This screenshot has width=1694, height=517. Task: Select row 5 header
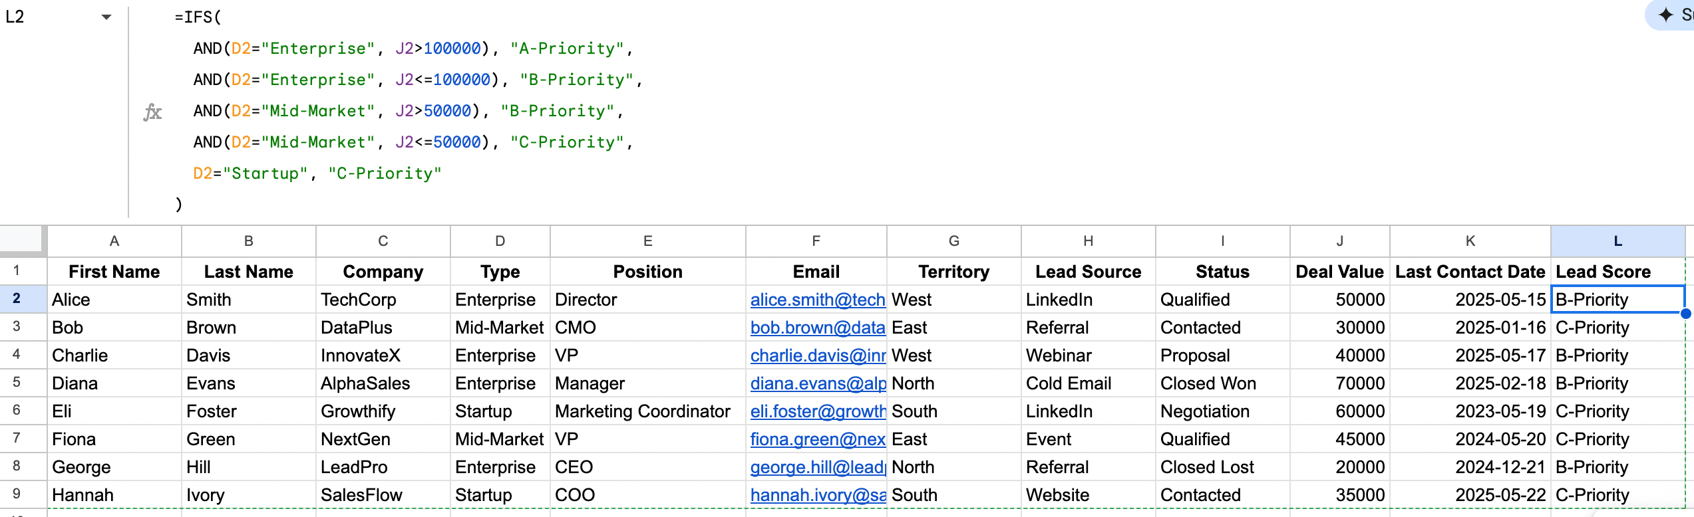tap(17, 383)
